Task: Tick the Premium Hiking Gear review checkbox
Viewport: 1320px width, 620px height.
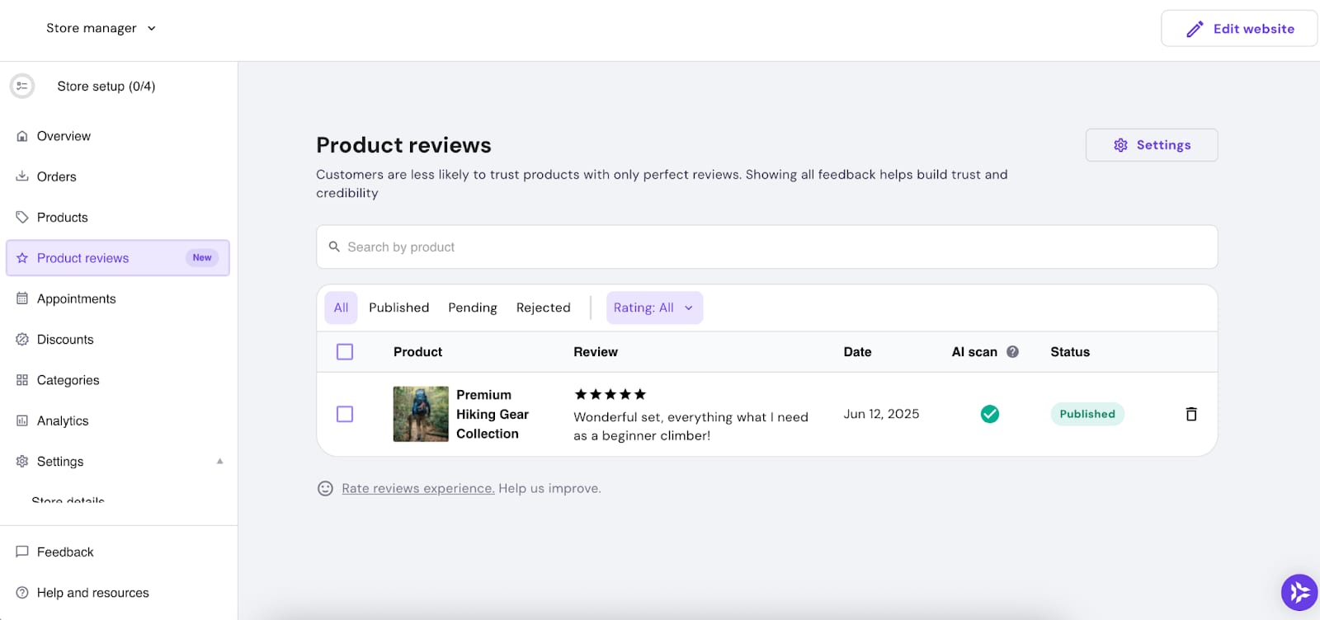Action: (345, 414)
